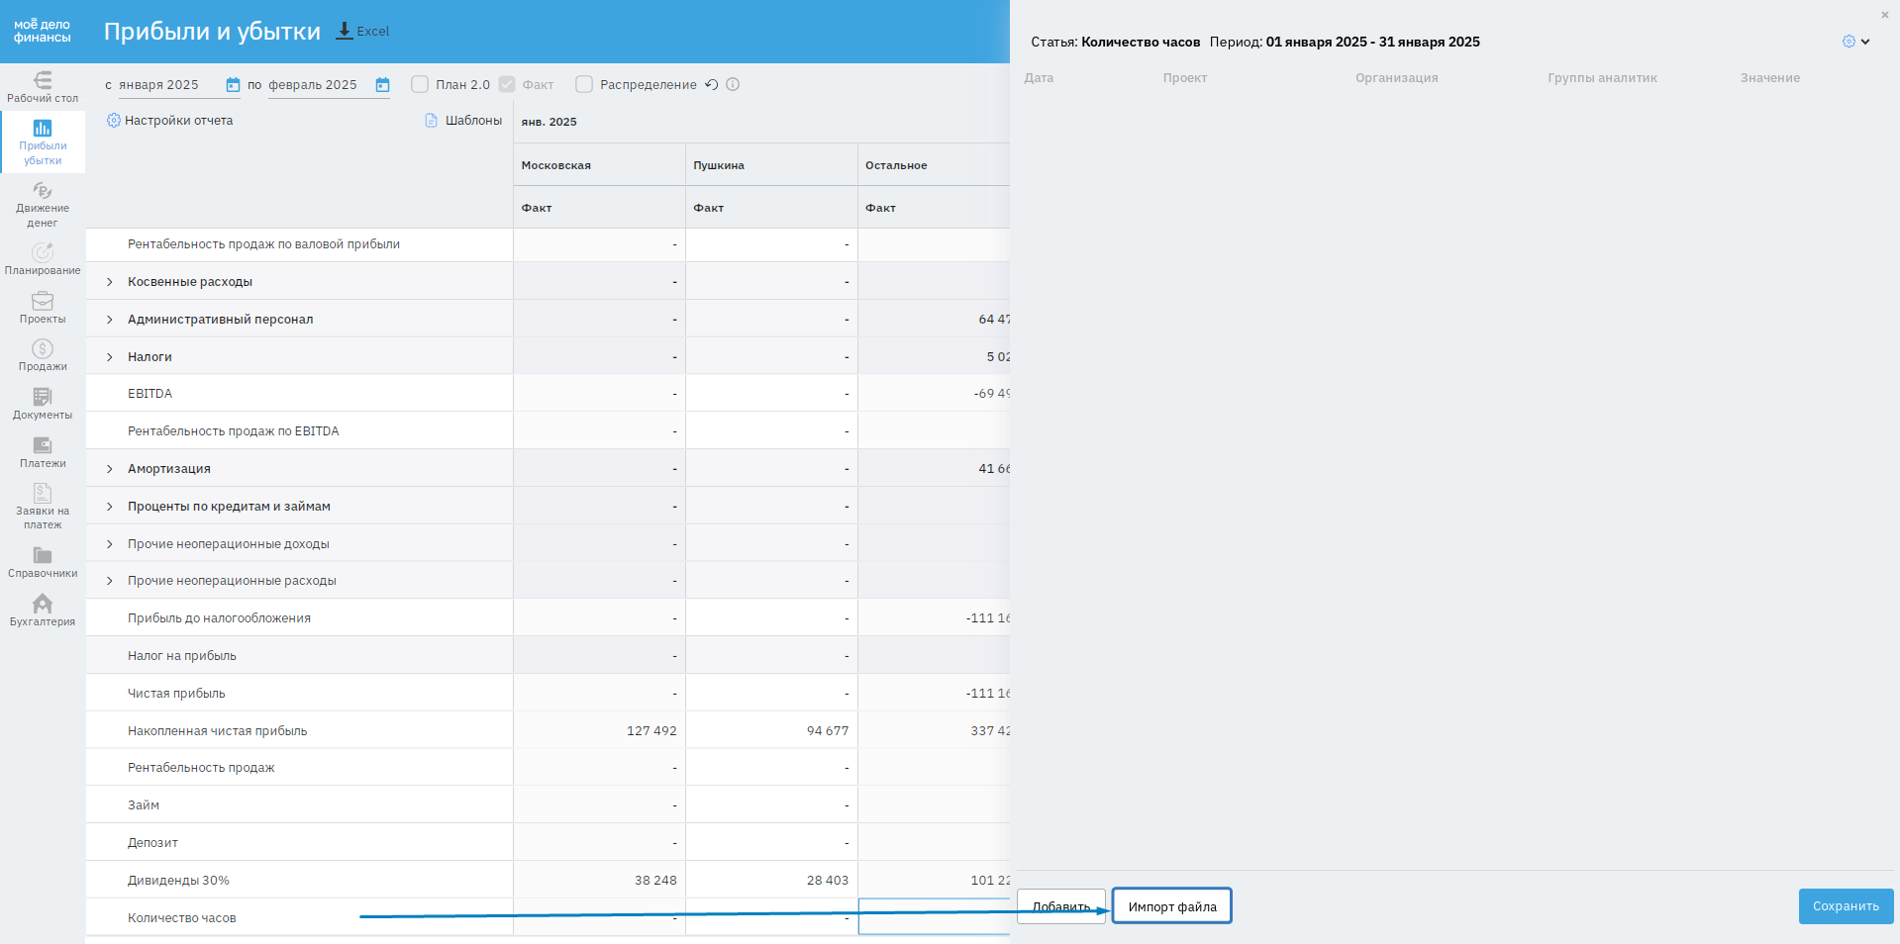Enable План 2.0 checkbox

pyautogui.click(x=420, y=85)
